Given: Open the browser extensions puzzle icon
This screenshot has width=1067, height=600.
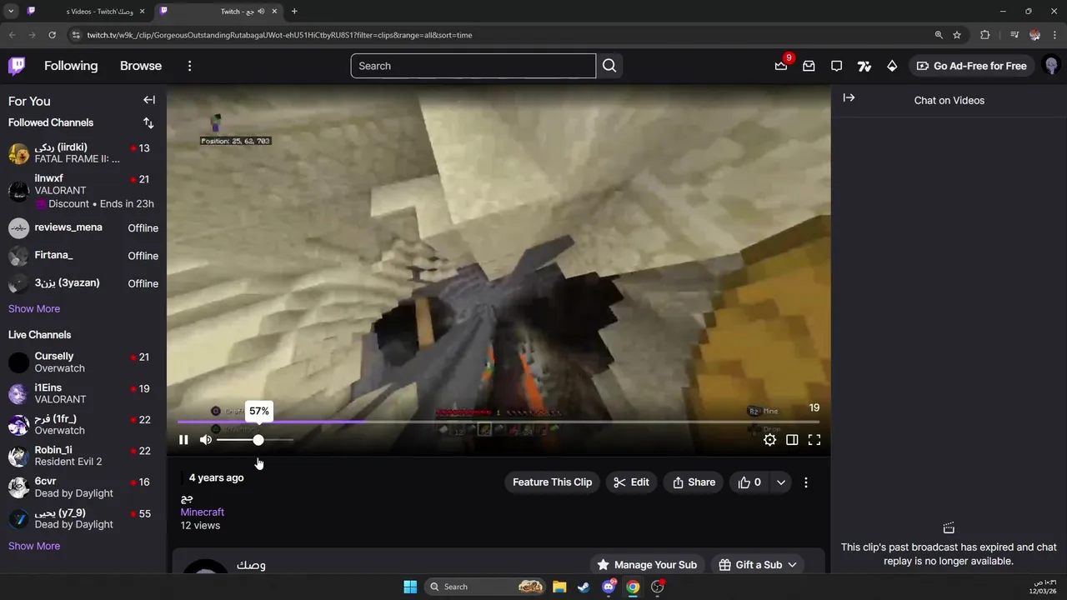Looking at the screenshot, I should [985, 35].
